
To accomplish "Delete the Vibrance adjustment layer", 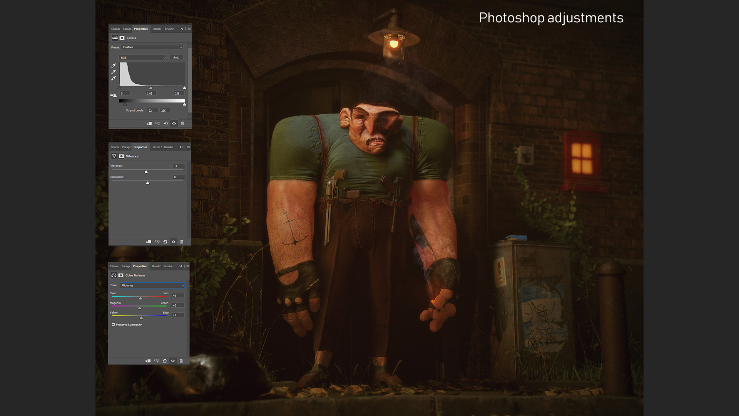I will [182, 242].
